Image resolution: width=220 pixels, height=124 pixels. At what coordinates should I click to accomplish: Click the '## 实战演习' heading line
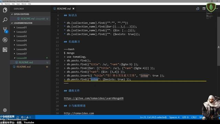[x=72, y=42]
